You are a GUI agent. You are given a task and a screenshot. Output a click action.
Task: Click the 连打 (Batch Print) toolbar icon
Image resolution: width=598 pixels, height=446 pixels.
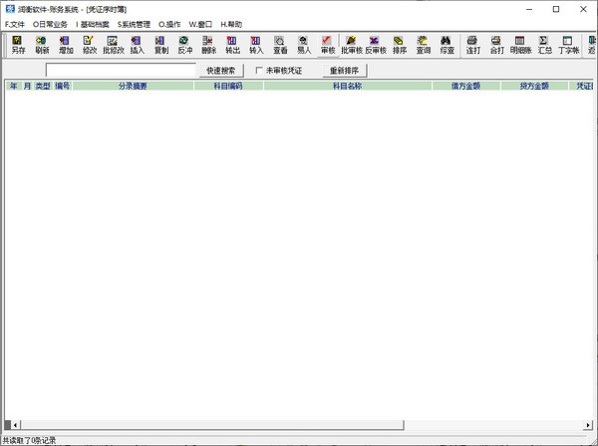(472, 44)
